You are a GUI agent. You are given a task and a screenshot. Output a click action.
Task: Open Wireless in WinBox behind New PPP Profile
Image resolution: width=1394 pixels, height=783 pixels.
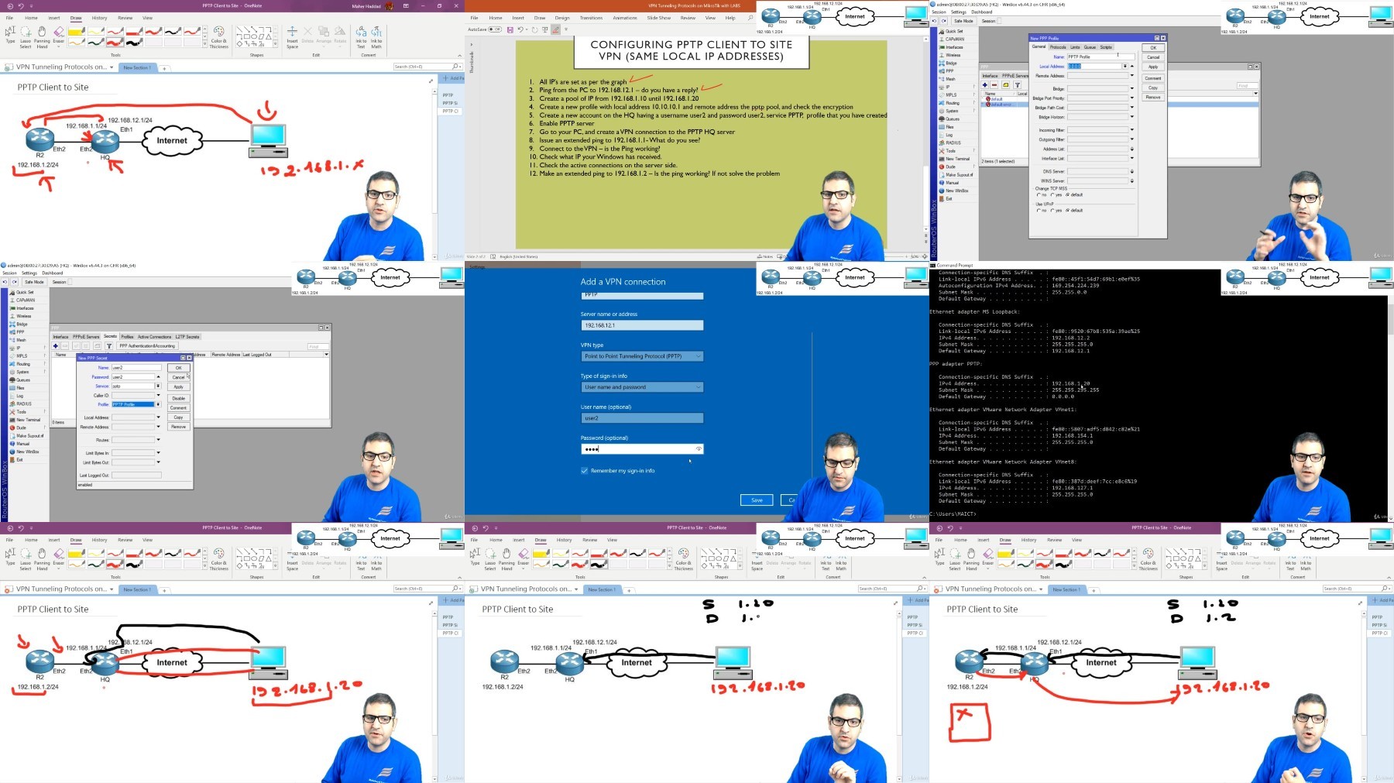point(953,55)
